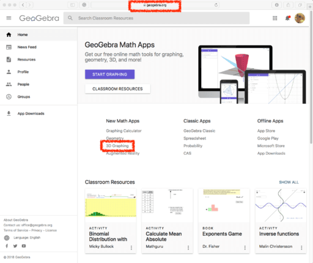The width and height of the screenshot is (313, 263).
Task: Click the browser forward arrow
Action: (x=30, y=5)
